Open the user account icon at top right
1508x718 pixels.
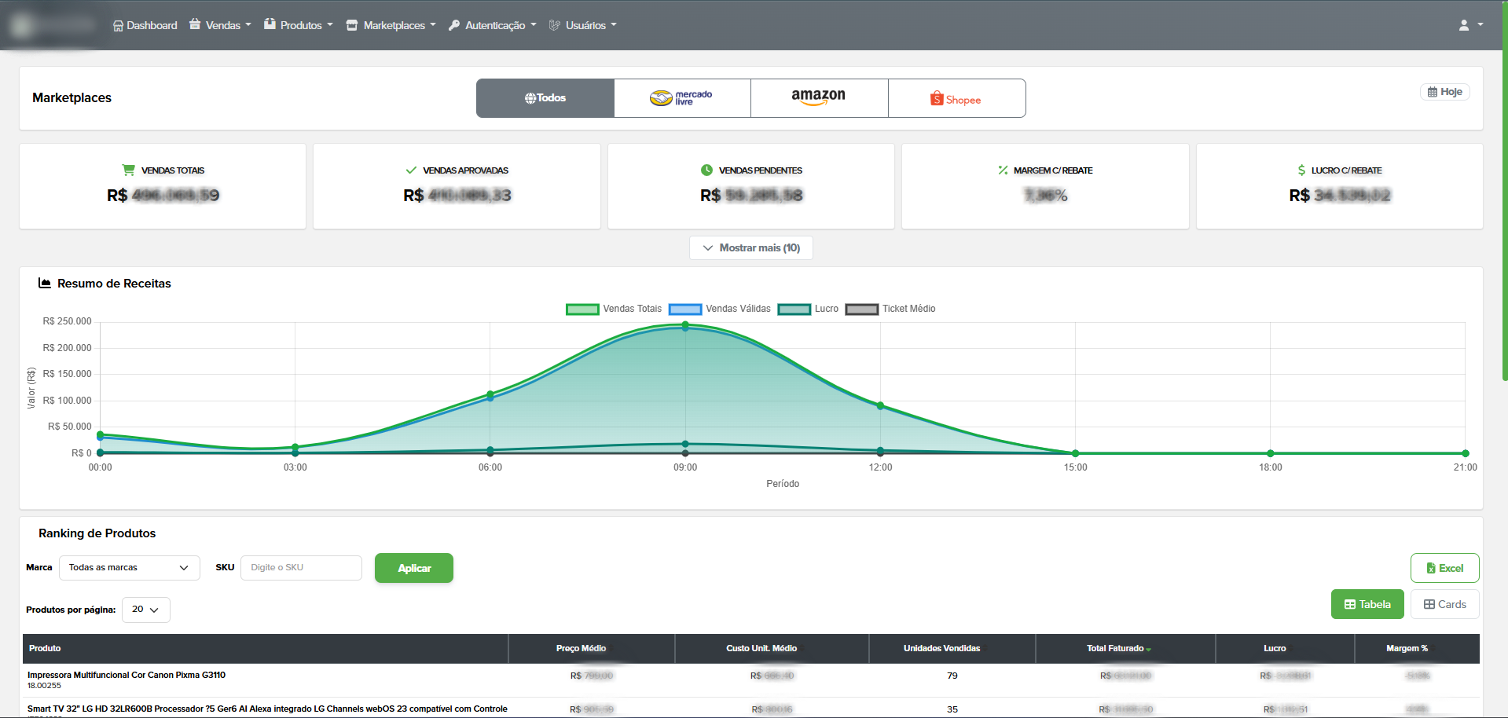1465,24
